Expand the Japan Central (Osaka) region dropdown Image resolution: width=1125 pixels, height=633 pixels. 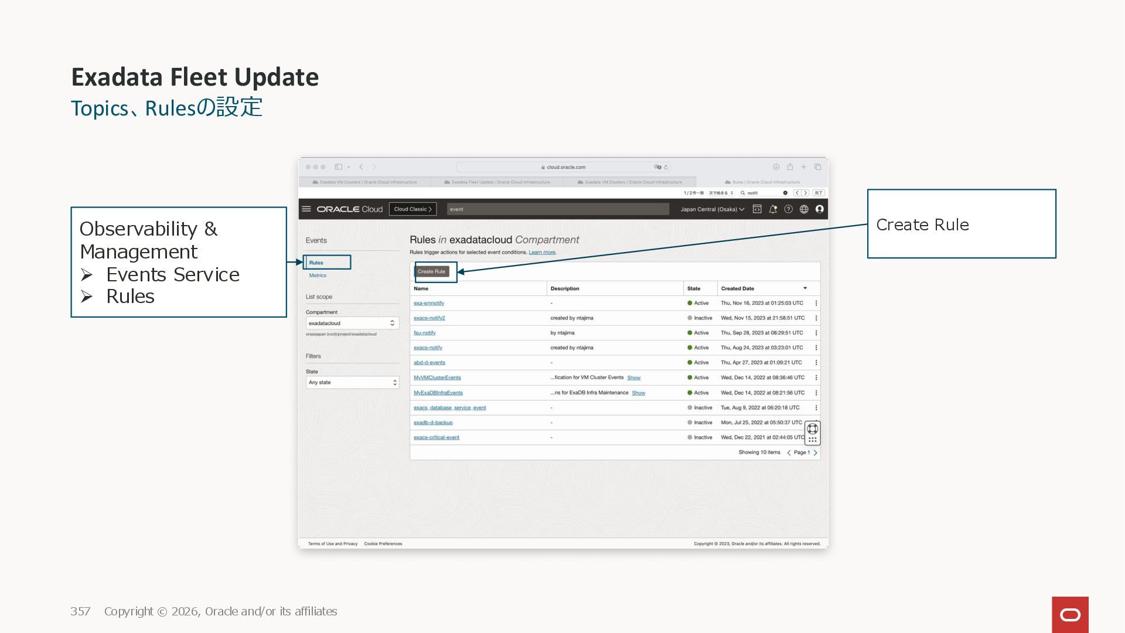pos(712,209)
